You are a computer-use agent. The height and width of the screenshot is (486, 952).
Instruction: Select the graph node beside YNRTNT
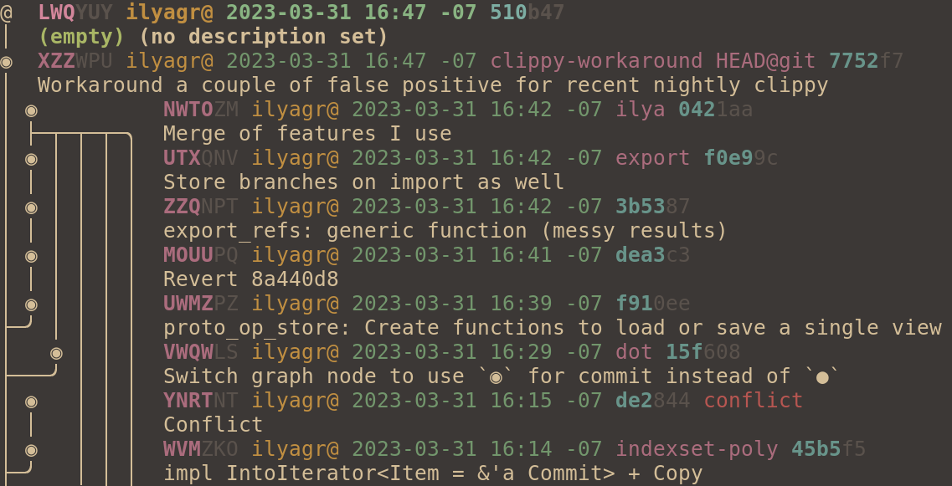(31, 402)
